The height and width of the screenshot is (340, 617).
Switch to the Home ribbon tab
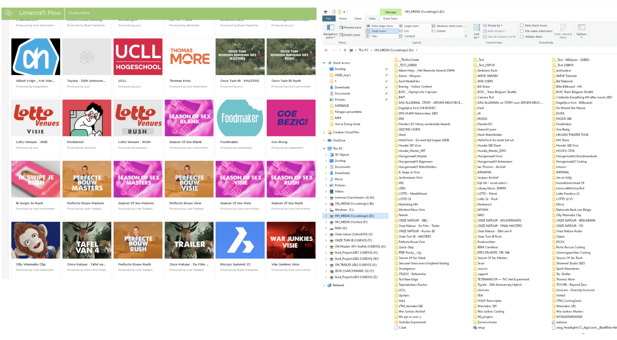coord(343,18)
